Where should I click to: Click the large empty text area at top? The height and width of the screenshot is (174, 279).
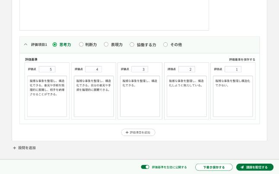(x=114, y=15)
